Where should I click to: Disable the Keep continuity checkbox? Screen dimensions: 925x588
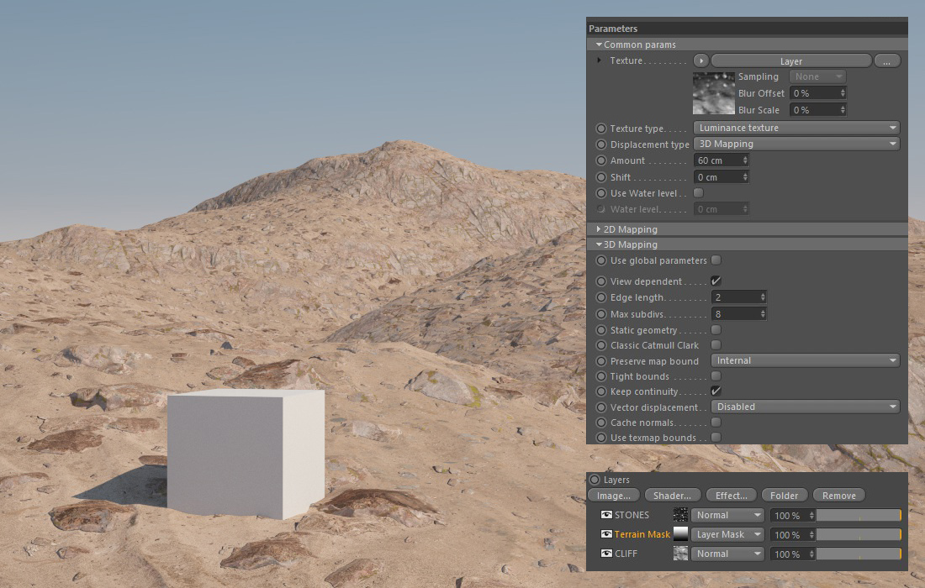(716, 391)
